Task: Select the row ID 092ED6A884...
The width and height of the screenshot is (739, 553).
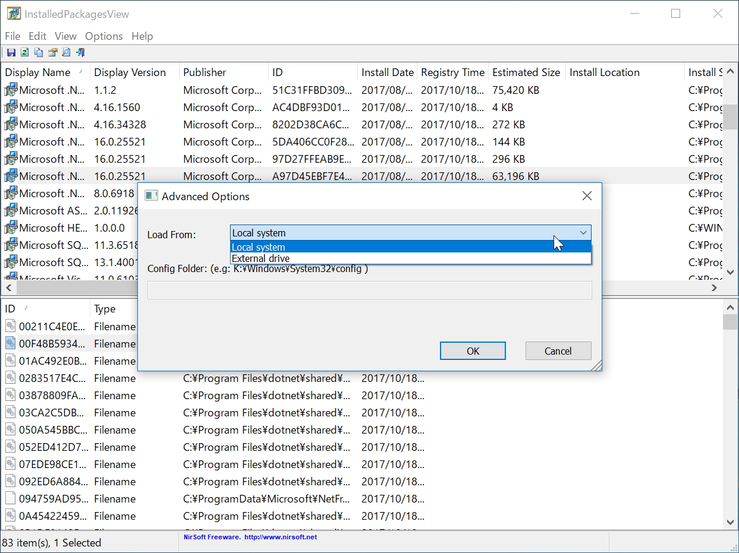Action: (x=54, y=481)
